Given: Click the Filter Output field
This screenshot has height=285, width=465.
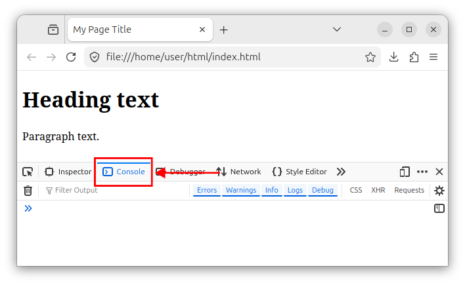Looking at the screenshot, I should click(116, 190).
